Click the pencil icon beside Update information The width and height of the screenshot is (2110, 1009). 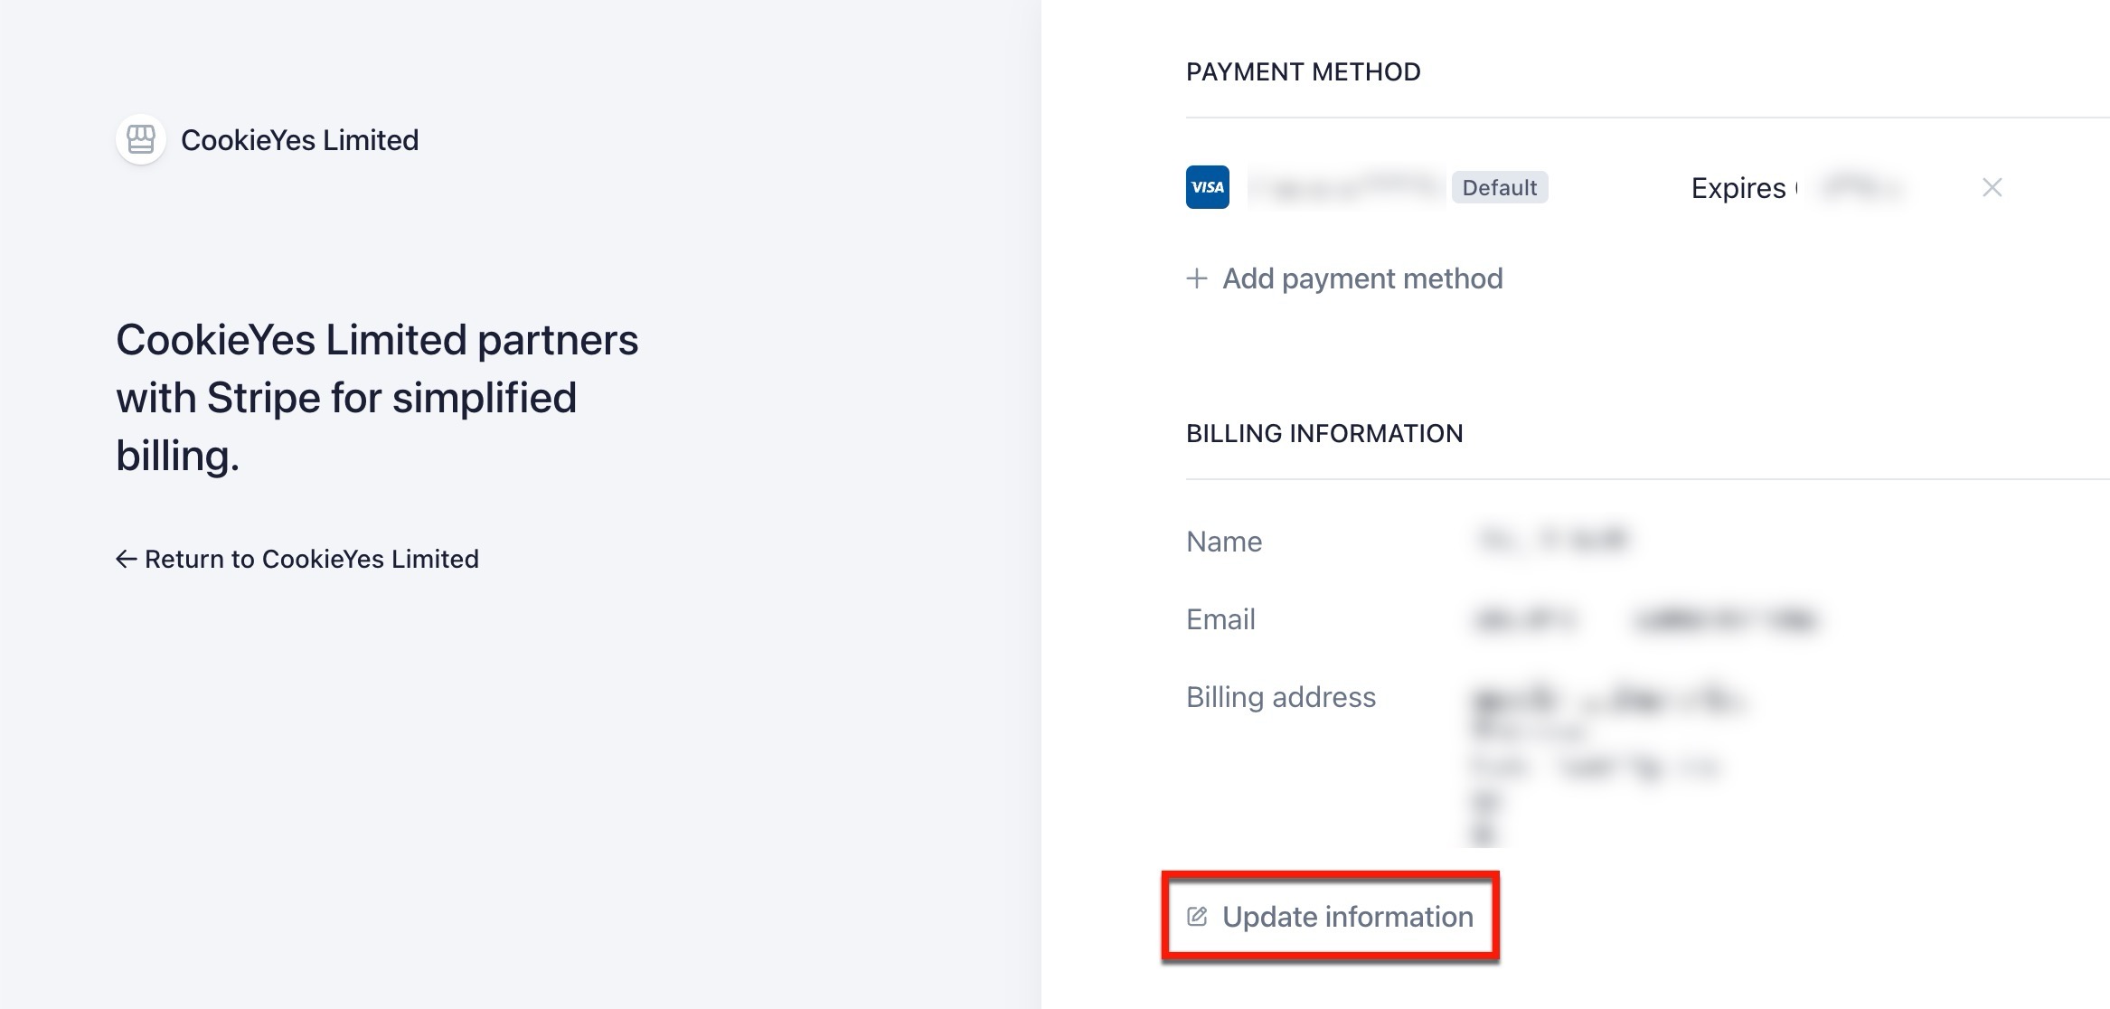(1197, 917)
